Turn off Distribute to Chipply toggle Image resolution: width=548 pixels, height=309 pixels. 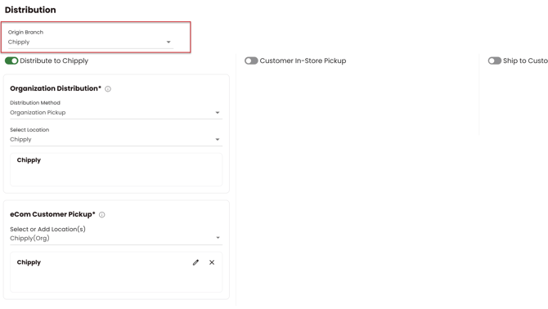pos(11,60)
